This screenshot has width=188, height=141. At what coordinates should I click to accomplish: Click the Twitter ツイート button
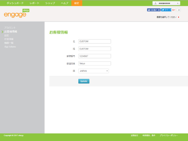[x=166, y=10]
